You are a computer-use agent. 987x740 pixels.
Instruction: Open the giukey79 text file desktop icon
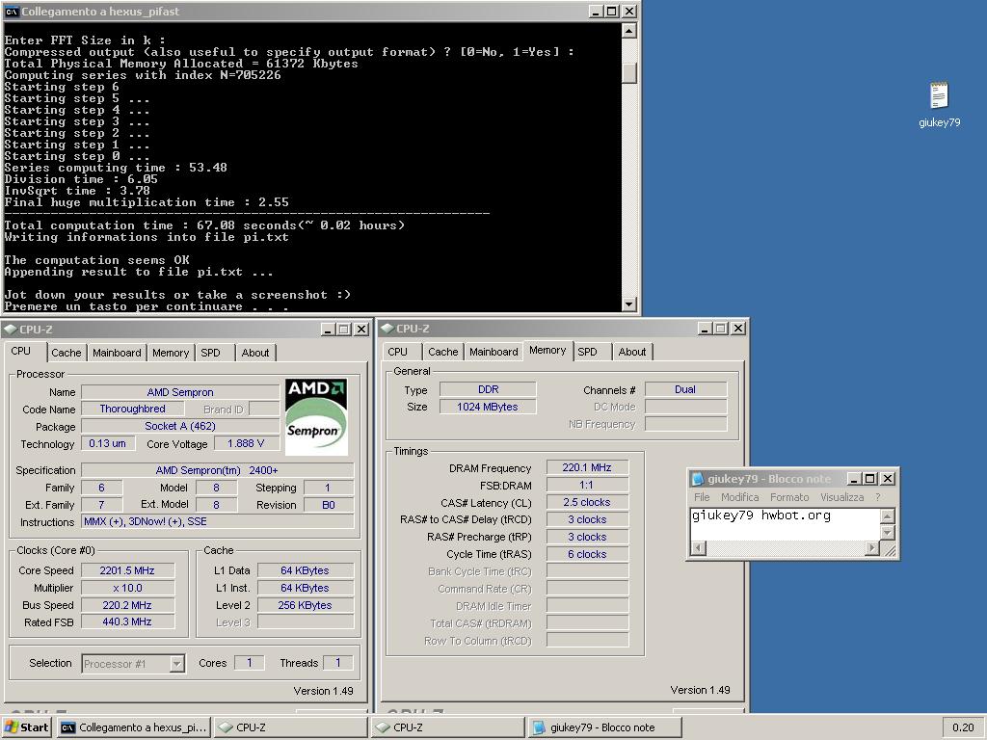coord(939,104)
